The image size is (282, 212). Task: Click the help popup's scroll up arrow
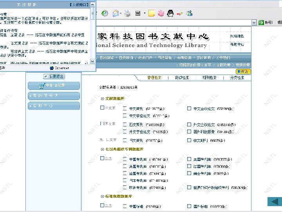92,5
